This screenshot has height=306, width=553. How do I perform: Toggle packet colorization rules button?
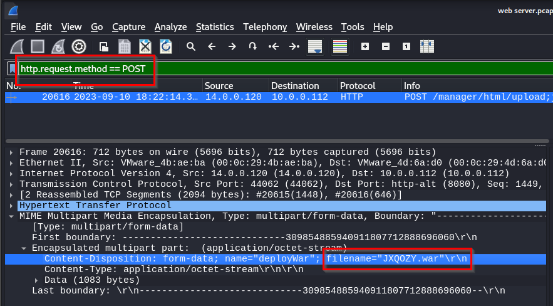point(340,46)
